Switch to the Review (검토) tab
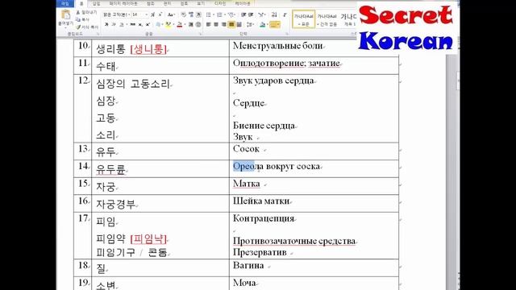Image resolution: width=516 pixels, height=290 pixels. [x=184, y=3]
